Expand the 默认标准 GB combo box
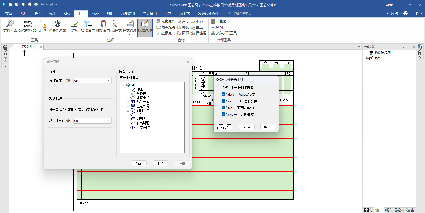The width and height of the screenshot is (425, 213). tap(92, 121)
